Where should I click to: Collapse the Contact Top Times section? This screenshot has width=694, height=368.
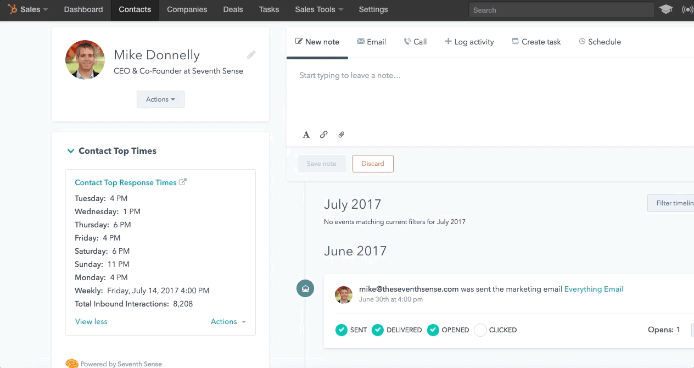pos(71,151)
